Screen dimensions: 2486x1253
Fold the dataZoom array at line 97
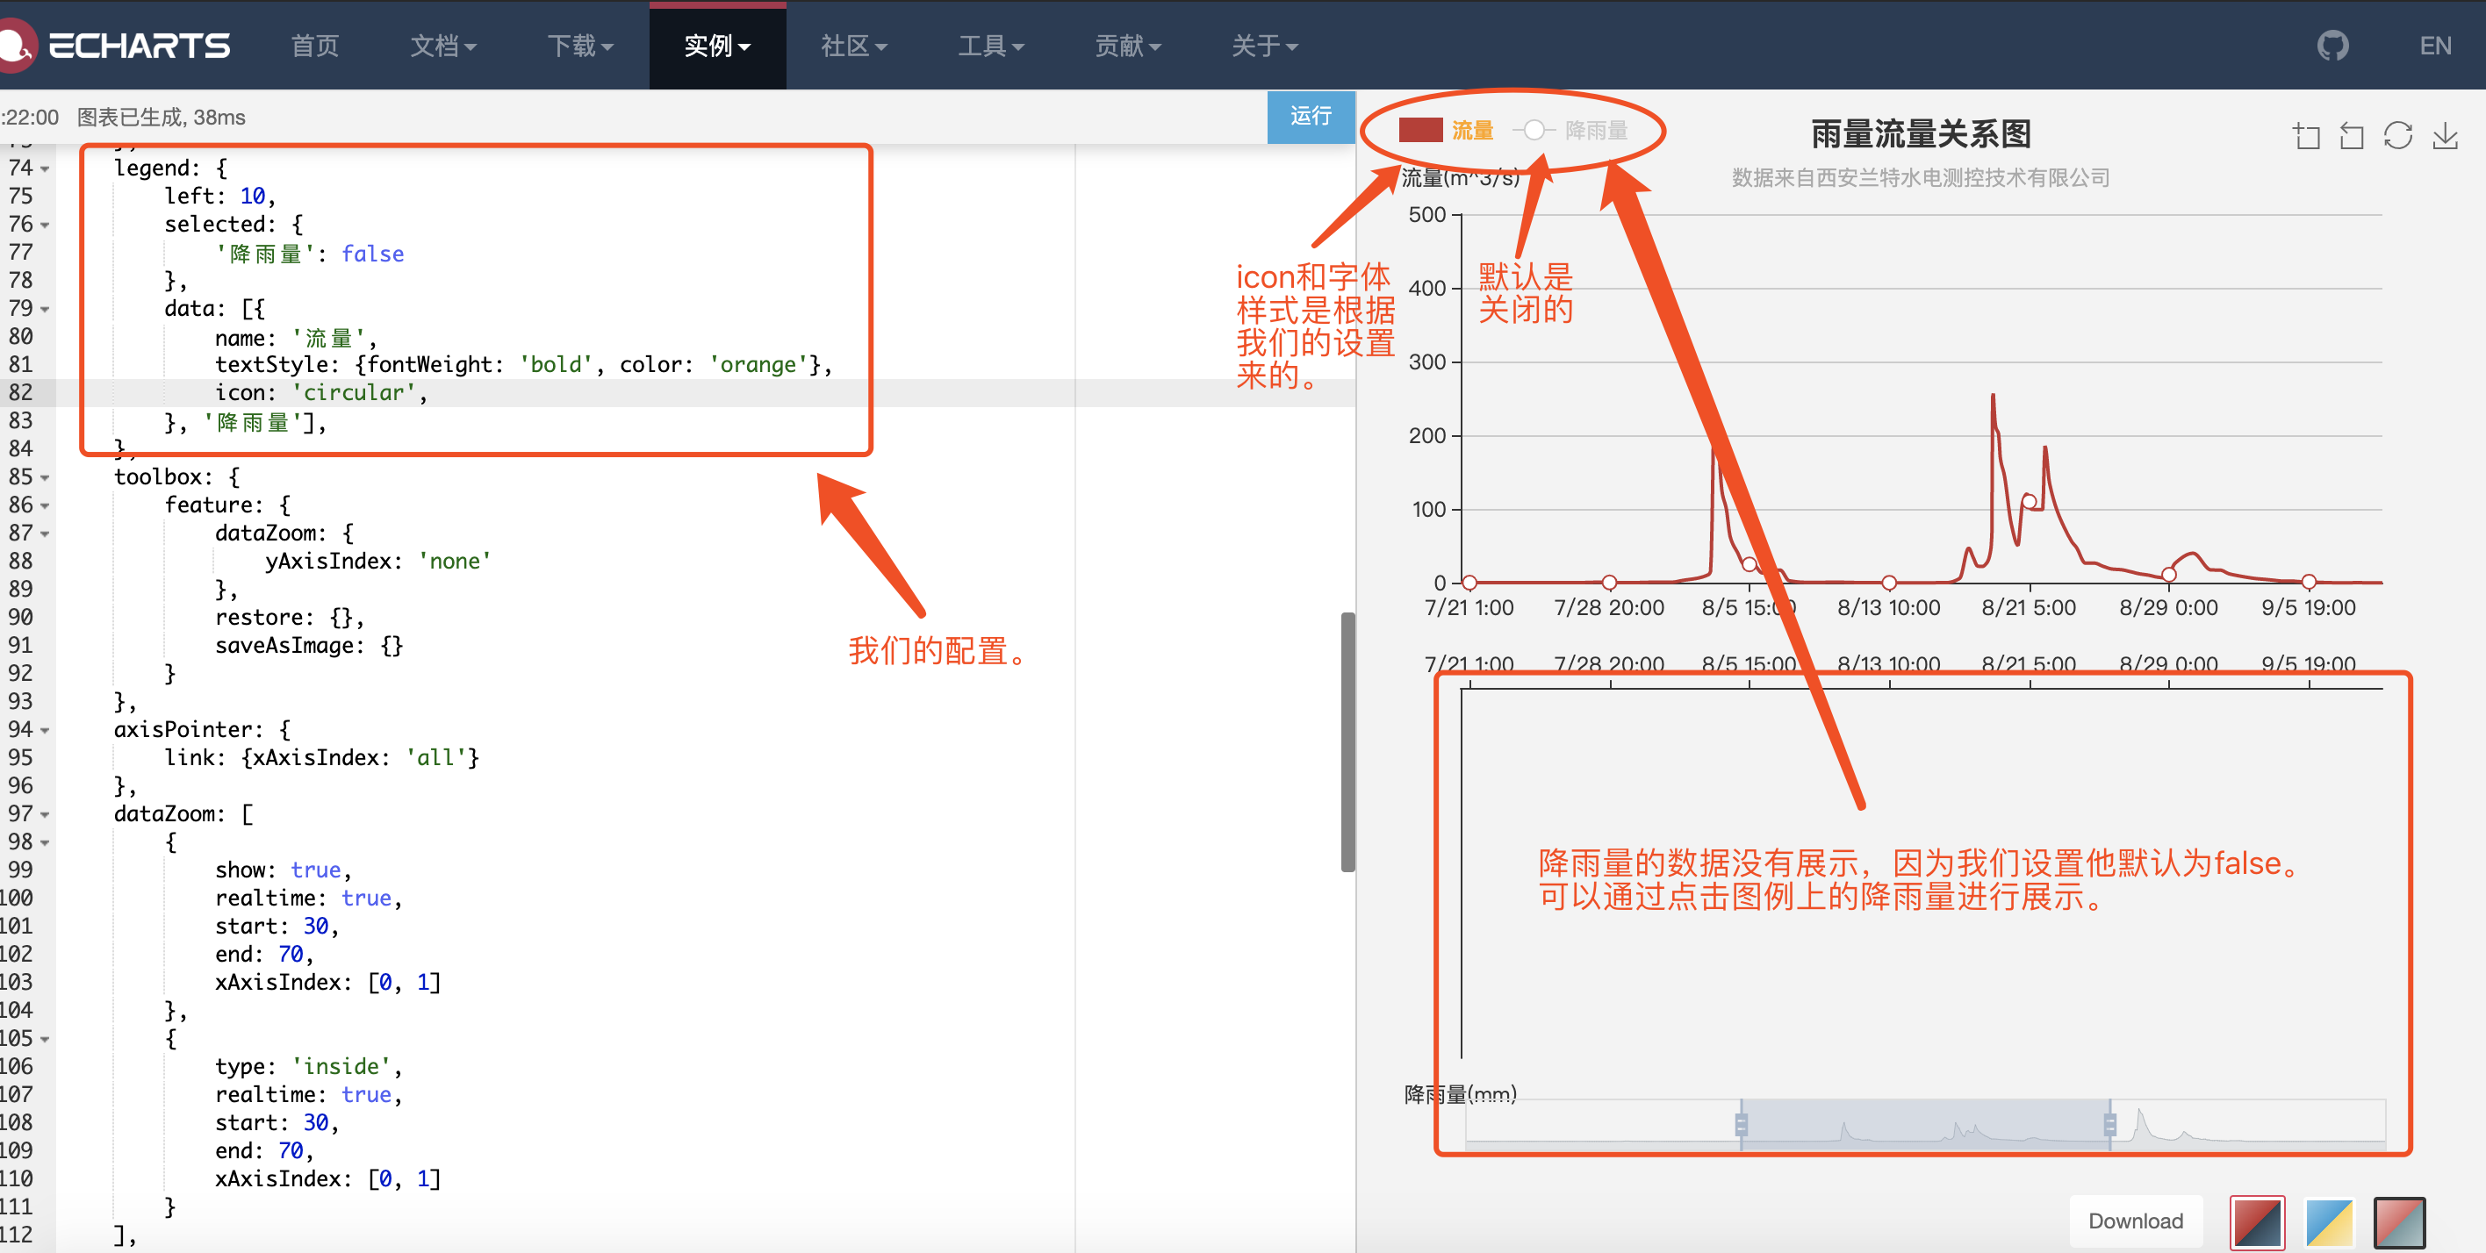45,814
